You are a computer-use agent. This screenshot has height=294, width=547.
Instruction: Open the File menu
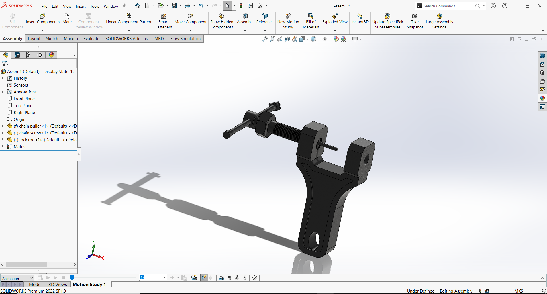coord(44,6)
